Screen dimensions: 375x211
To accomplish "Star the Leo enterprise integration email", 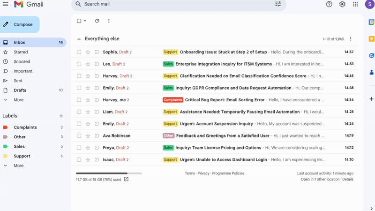I will 88,64.
